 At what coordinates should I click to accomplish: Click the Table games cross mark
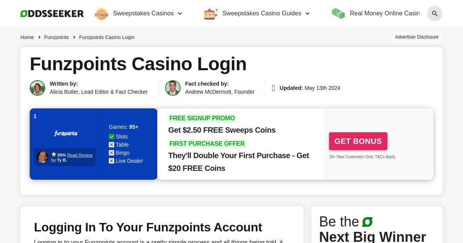click(x=112, y=145)
